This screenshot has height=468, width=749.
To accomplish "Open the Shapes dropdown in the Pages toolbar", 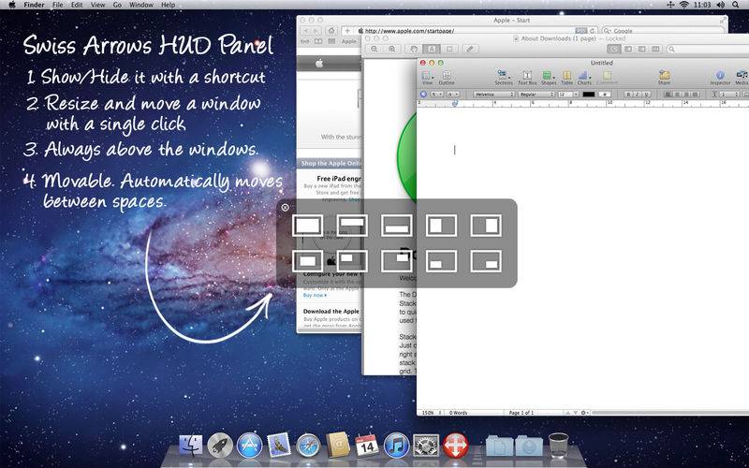I will click(549, 78).
